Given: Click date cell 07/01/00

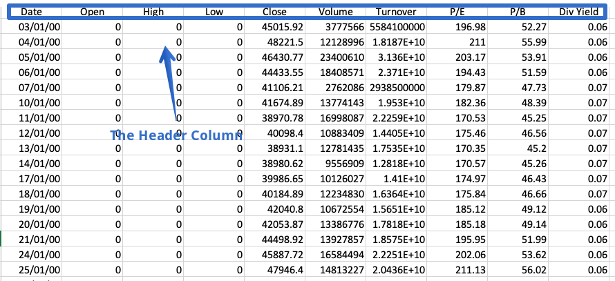Looking at the screenshot, I should click(x=31, y=88).
